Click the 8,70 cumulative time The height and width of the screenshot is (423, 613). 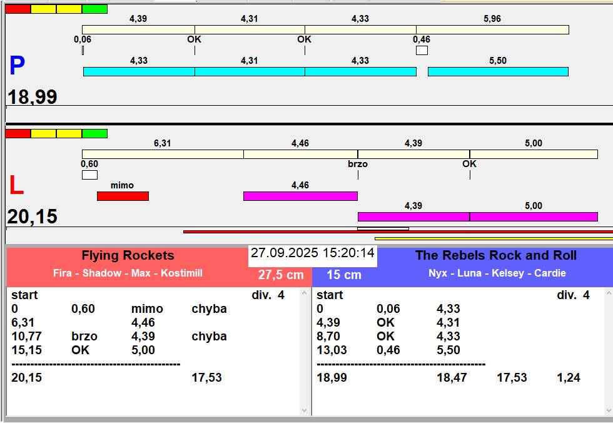pyautogui.click(x=329, y=336)
